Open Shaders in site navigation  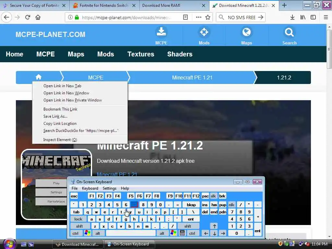(x=180, y=54)
